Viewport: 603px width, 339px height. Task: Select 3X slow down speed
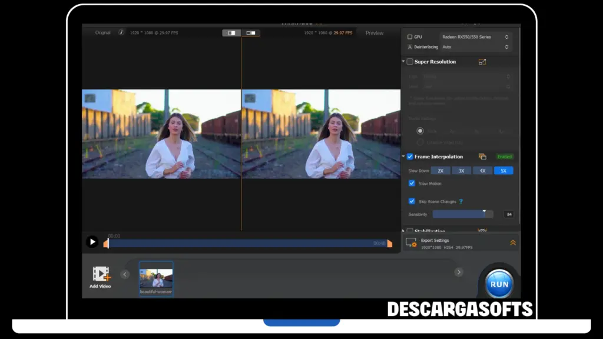click(x=461, y=171)
